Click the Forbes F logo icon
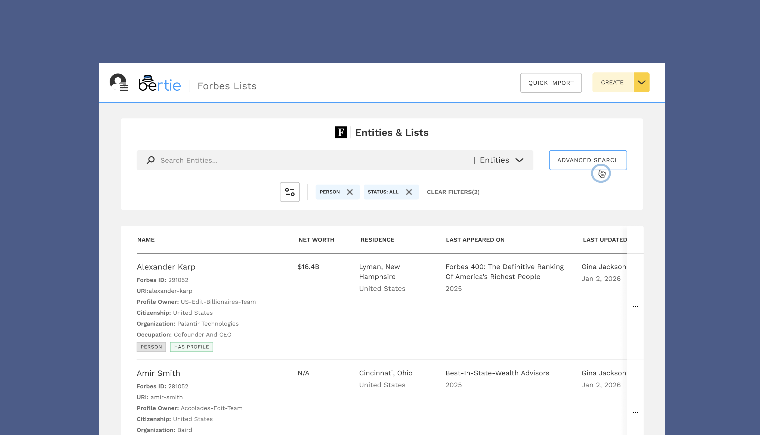This screenshot has height=435, width=760. 341,132
